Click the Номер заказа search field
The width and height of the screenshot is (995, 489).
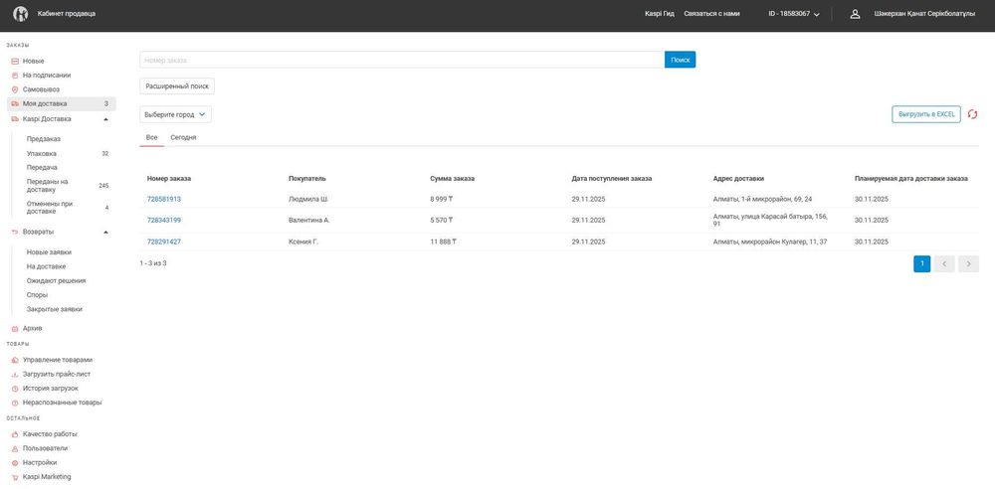point(402,60)
